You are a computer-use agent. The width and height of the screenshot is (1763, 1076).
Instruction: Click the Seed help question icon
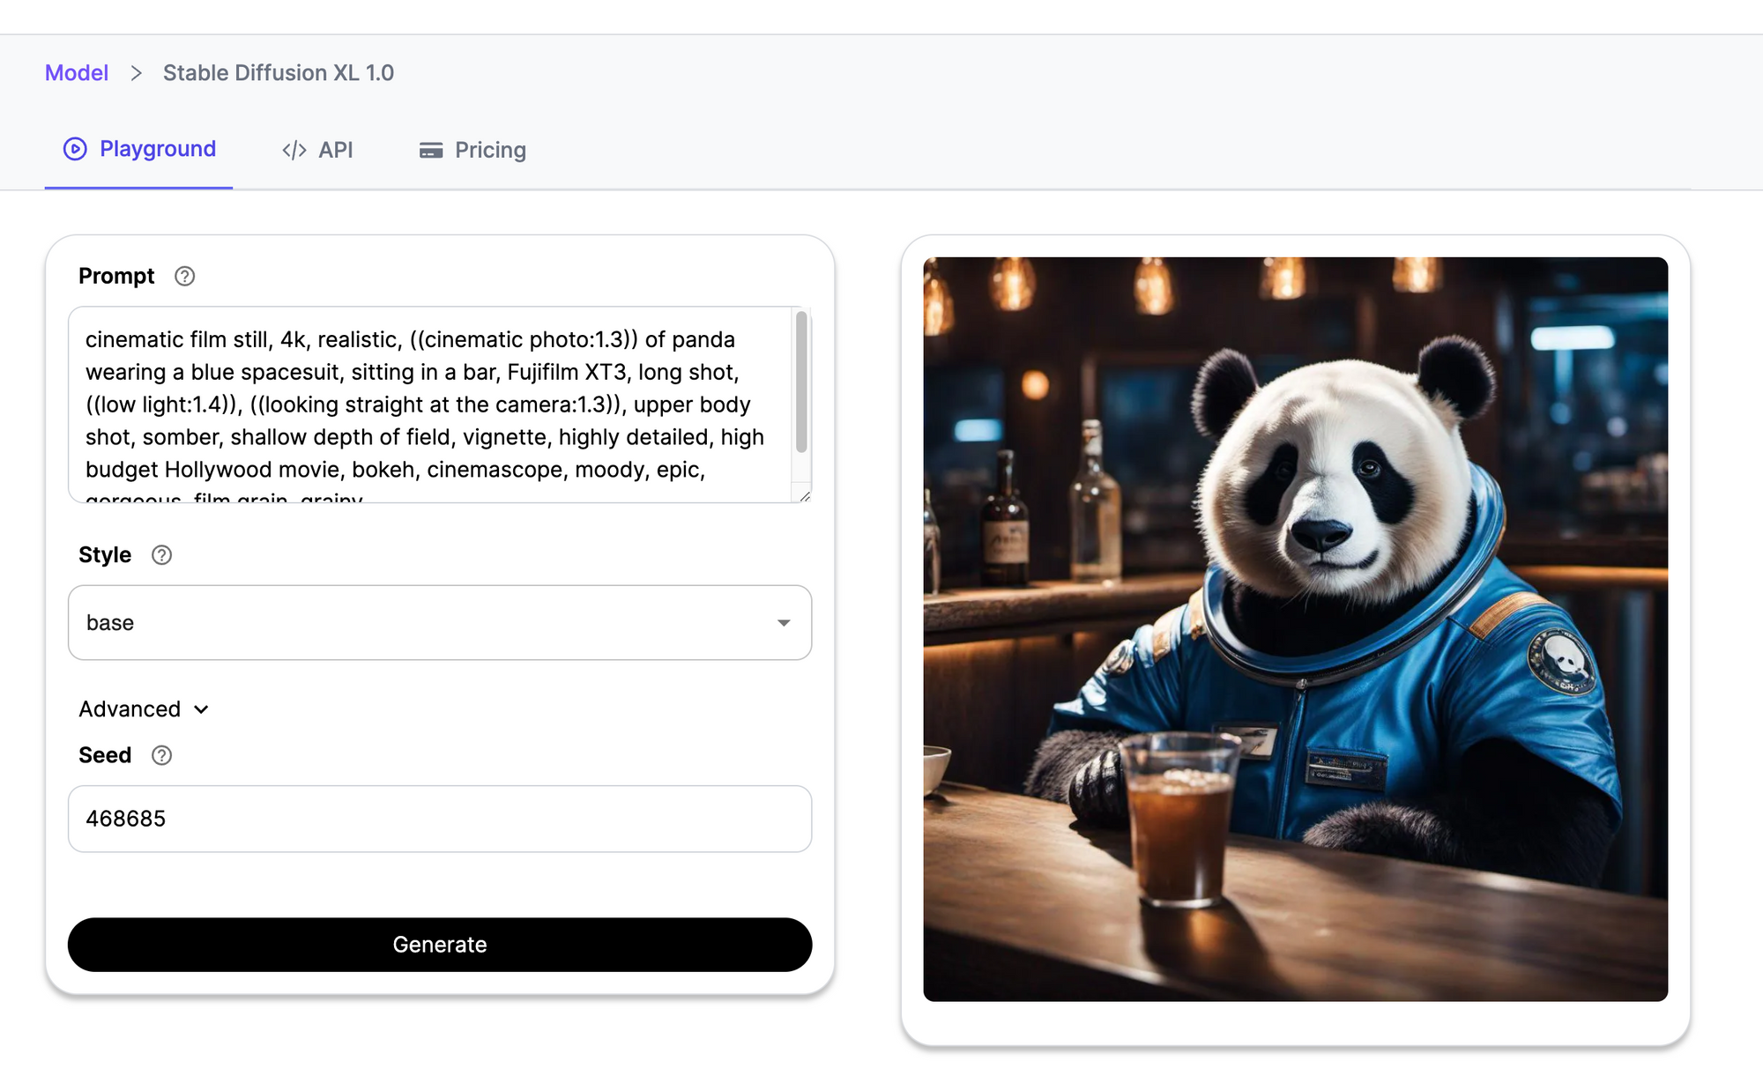point(161,755)
